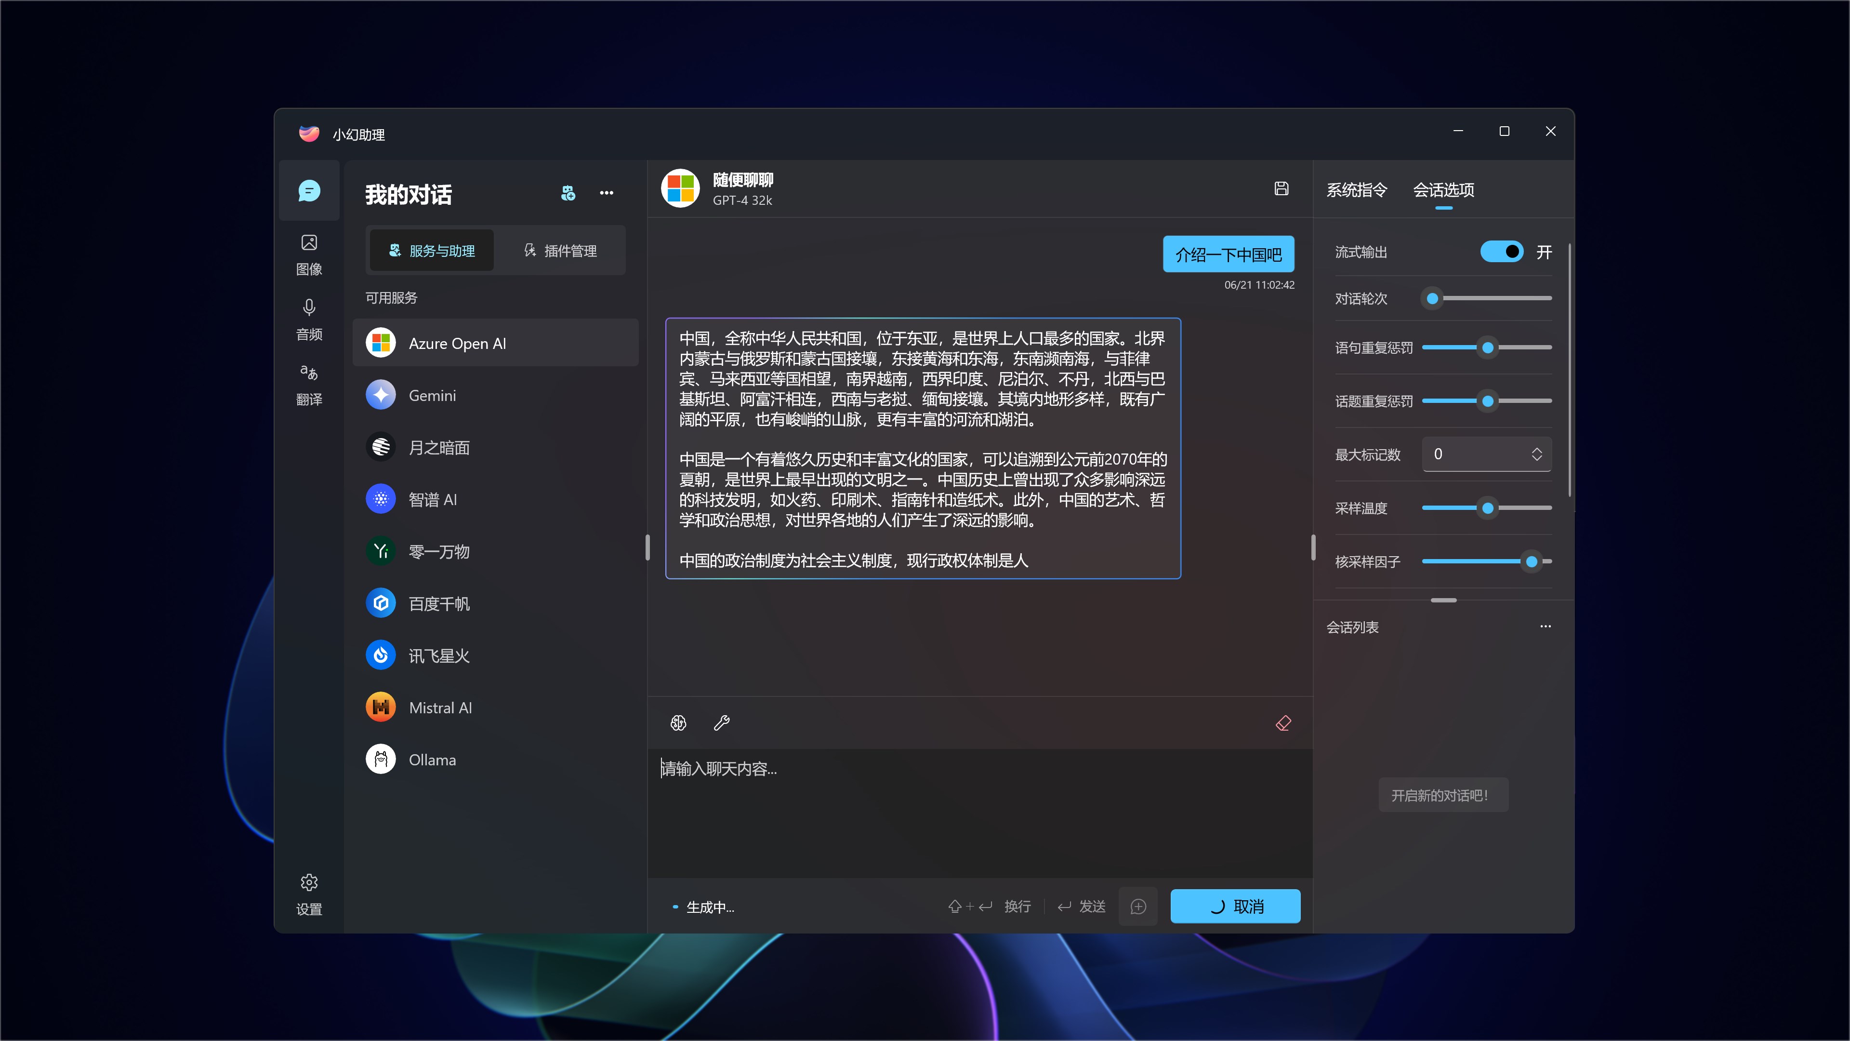Image resolution: width=1850 pixels, height=1041 pixels.
Task: Switch to the 会话选项 tab
Action: (x=1443, y=190)
